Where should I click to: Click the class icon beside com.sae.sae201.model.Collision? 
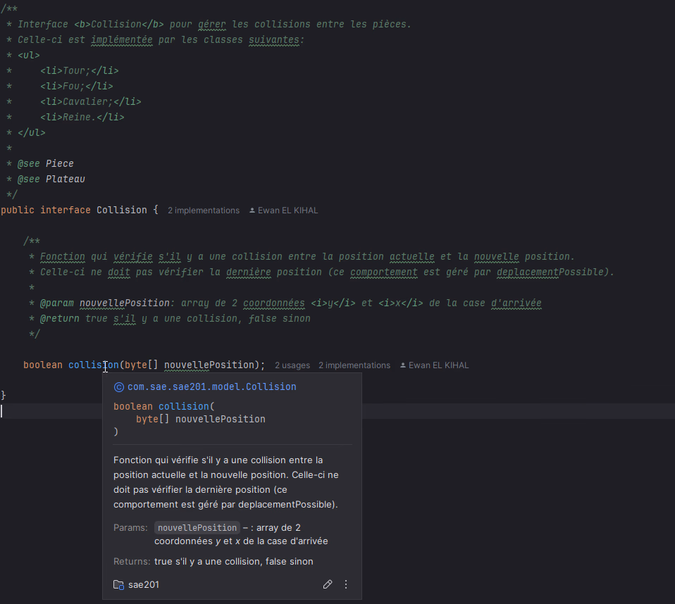click(118, 386)
